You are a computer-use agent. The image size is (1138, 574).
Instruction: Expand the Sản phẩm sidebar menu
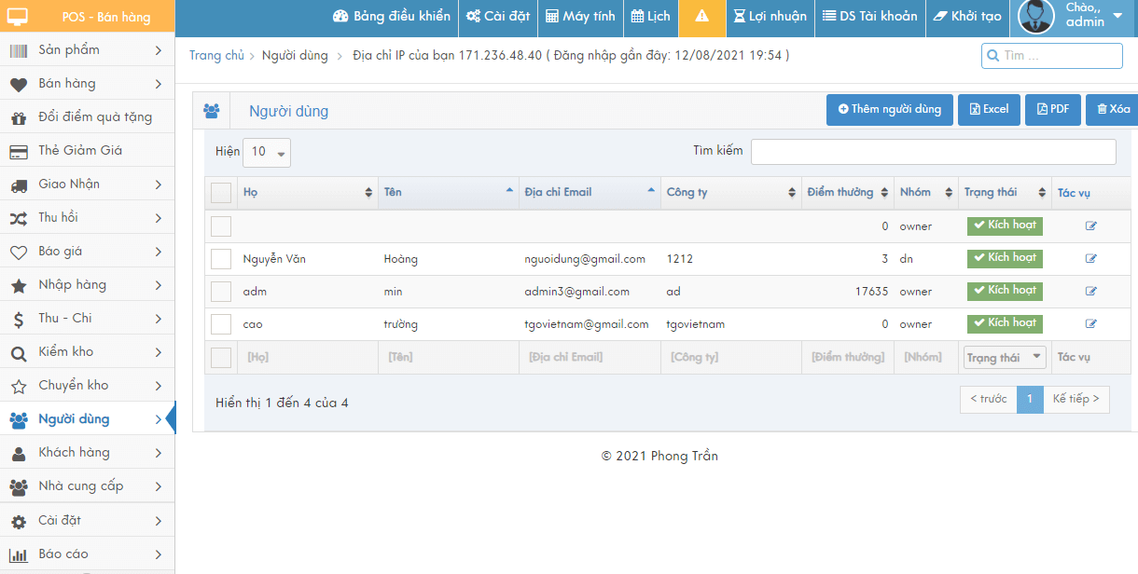pyautogui.click(x=87, y=50)
